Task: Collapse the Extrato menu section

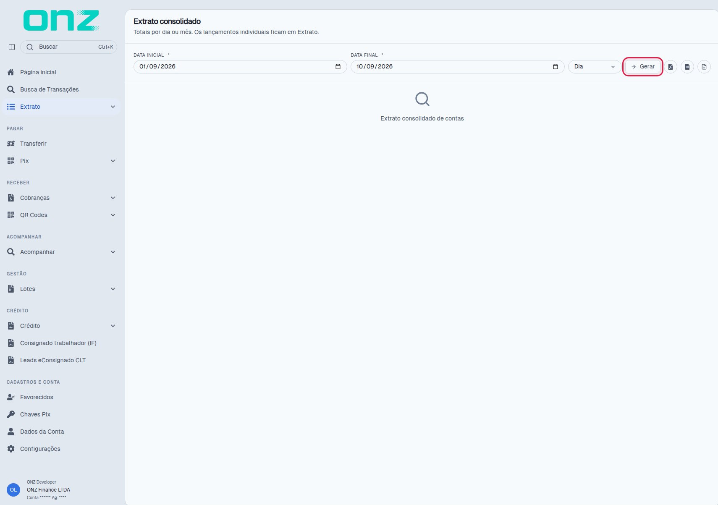Action: (x=61, y=107)
